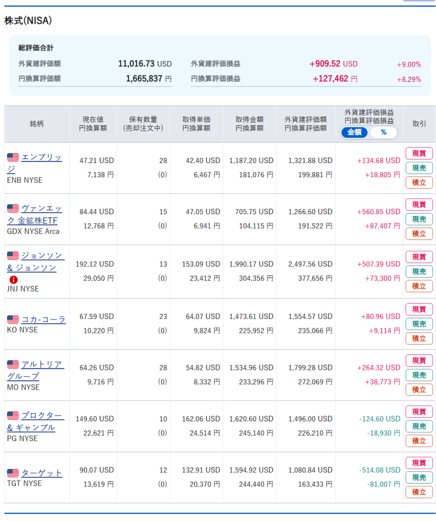Click the red info icon under Johnson & Johnson

coord(13,279)
